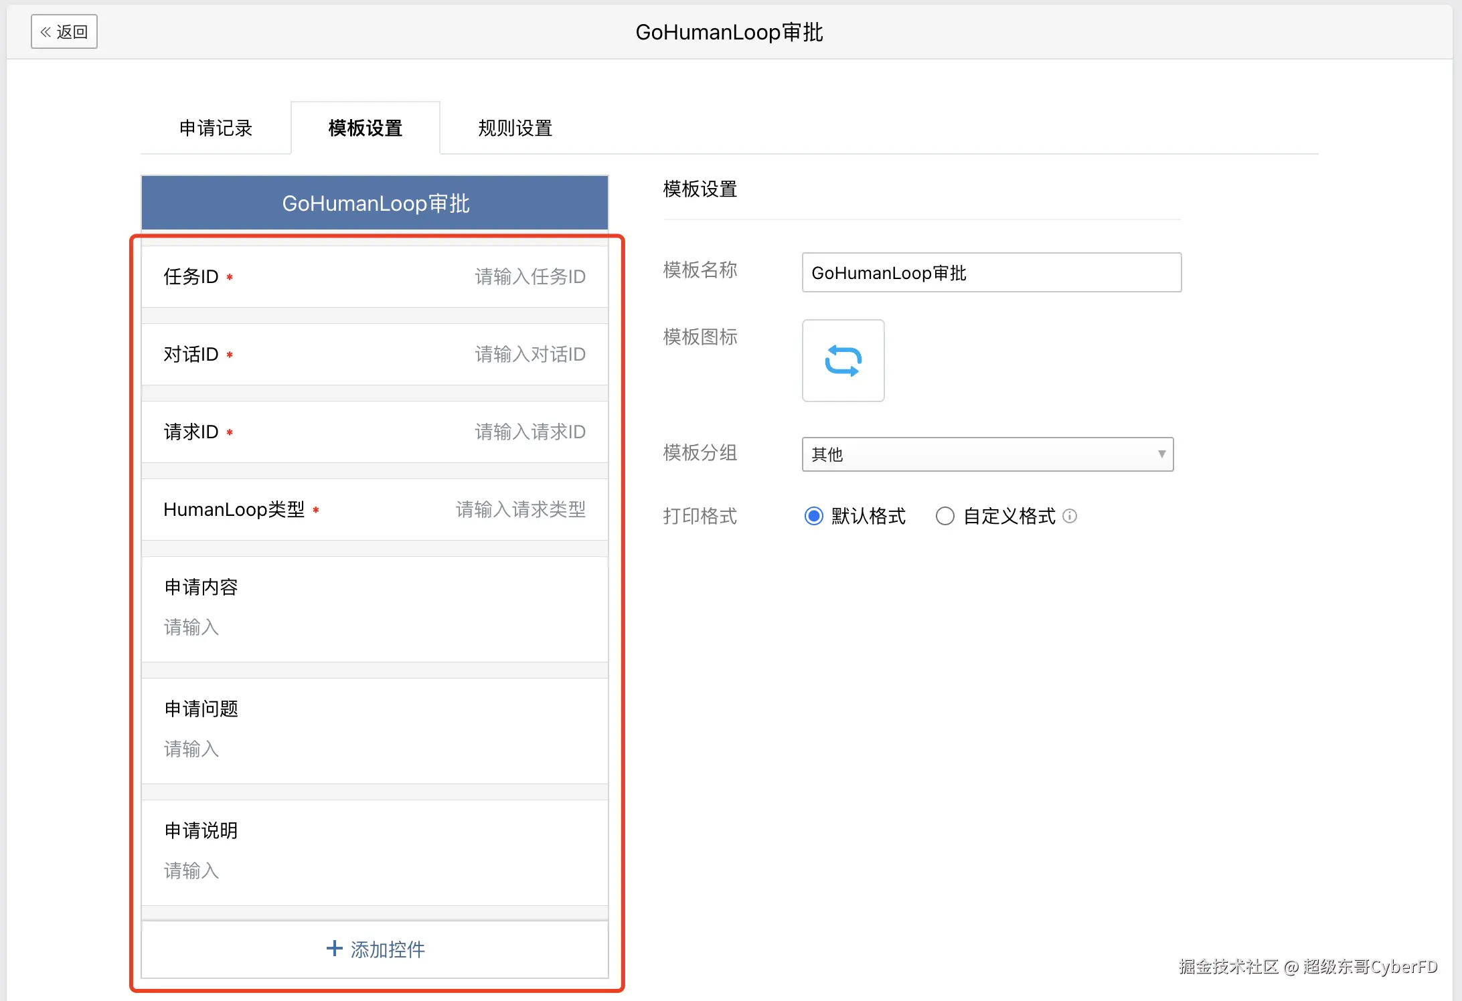Select the 请求ID form field

[375, 432]
